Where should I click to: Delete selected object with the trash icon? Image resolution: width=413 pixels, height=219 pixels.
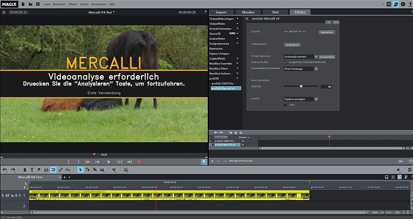click(x=25, y=170)
